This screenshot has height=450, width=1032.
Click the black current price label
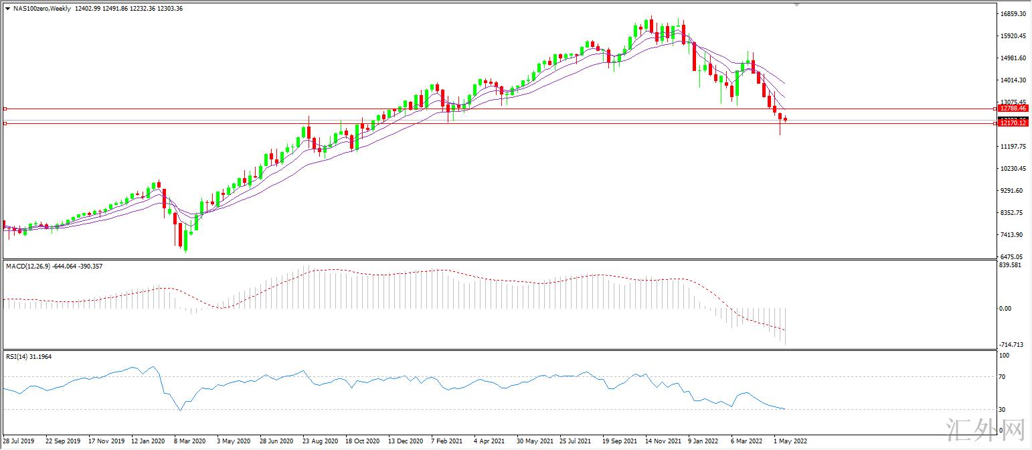pos(1013,119)
